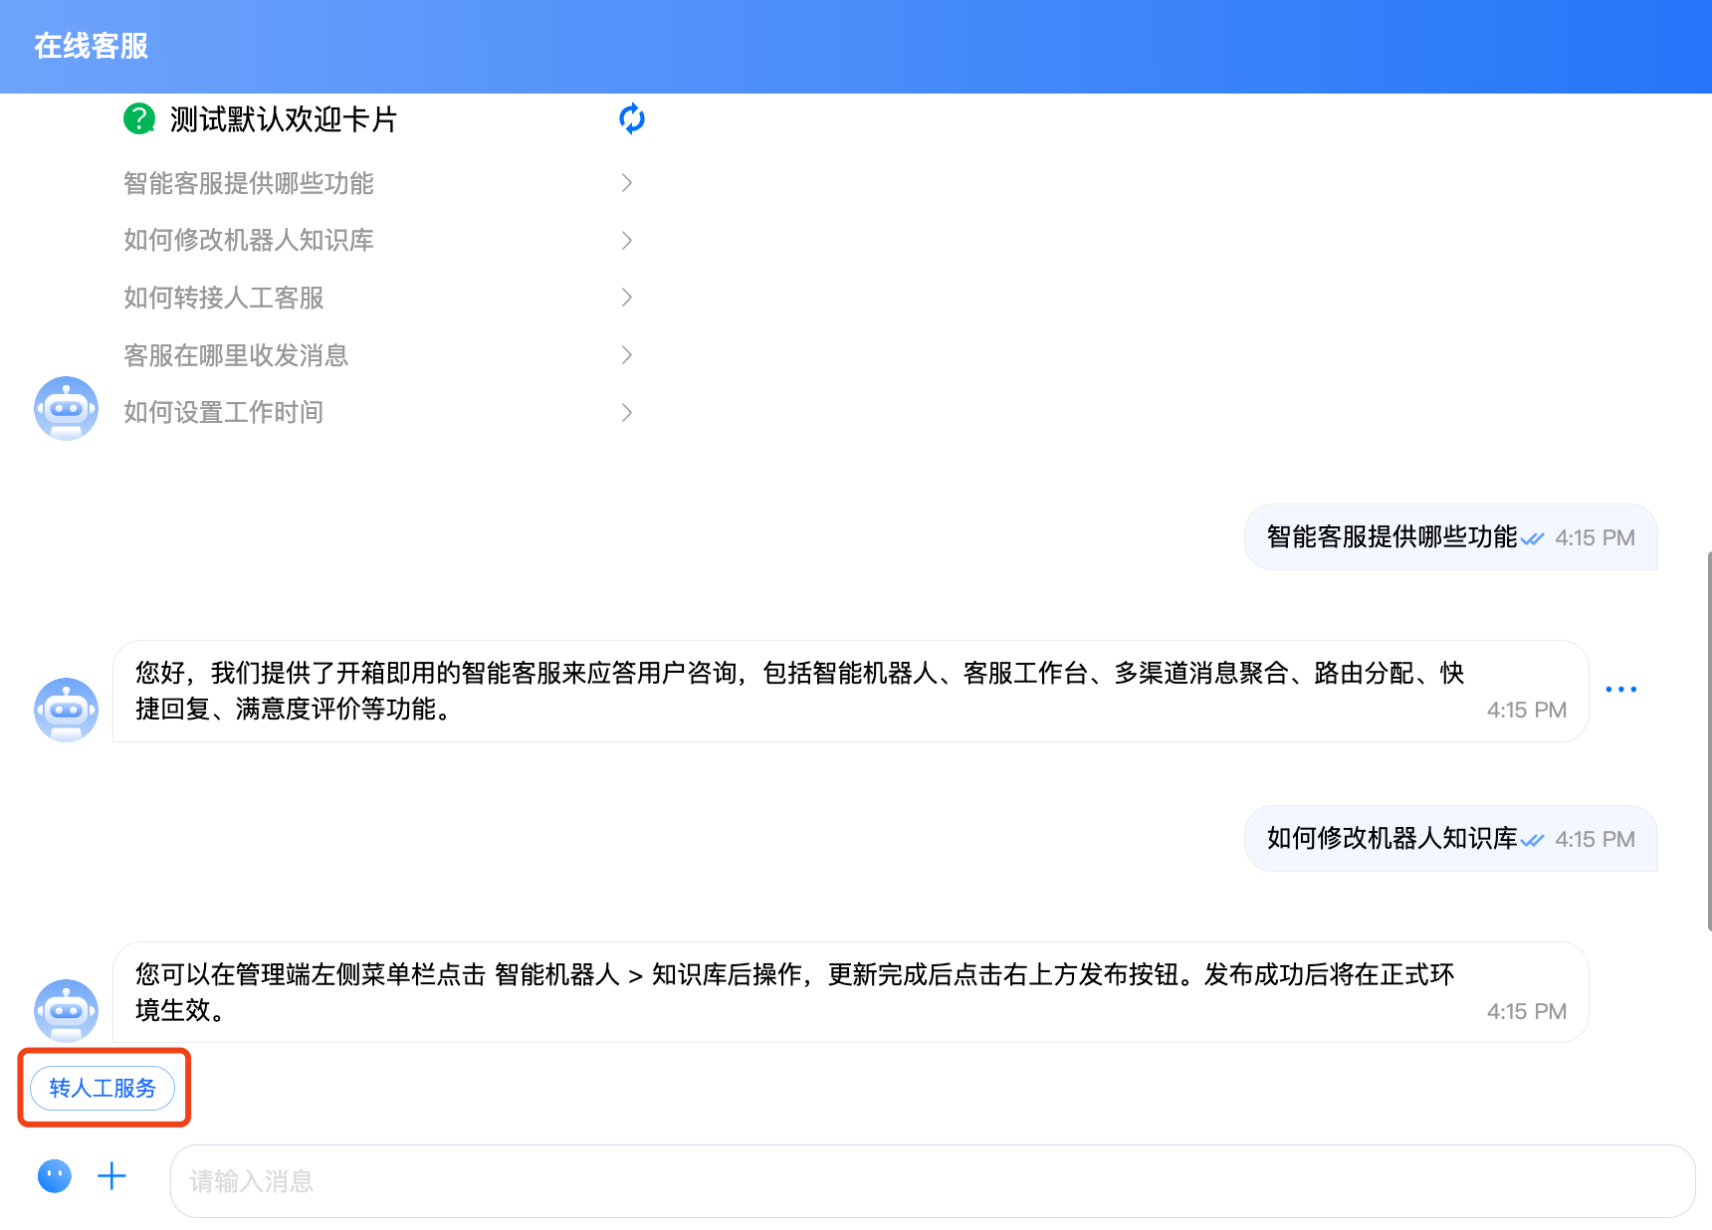Click the chat scrollbar on the right edge
Viewport: 1712px width, 1230px height.
(1708, 740)
